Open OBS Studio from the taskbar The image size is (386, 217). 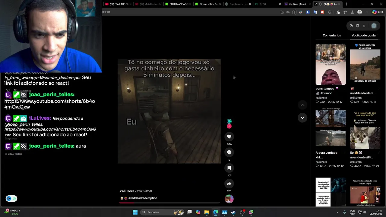242,212
